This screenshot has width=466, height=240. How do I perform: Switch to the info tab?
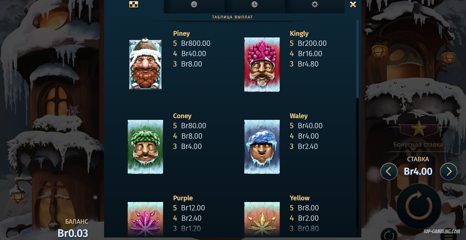coord(194,4)
